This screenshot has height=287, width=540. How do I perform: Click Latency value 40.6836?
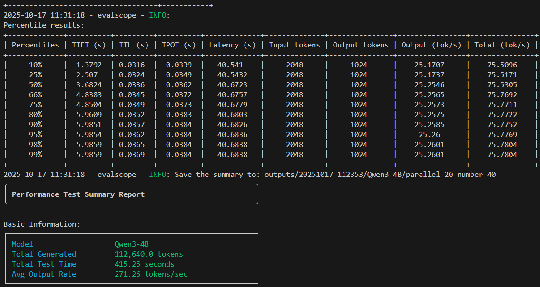tap(233, 135)
